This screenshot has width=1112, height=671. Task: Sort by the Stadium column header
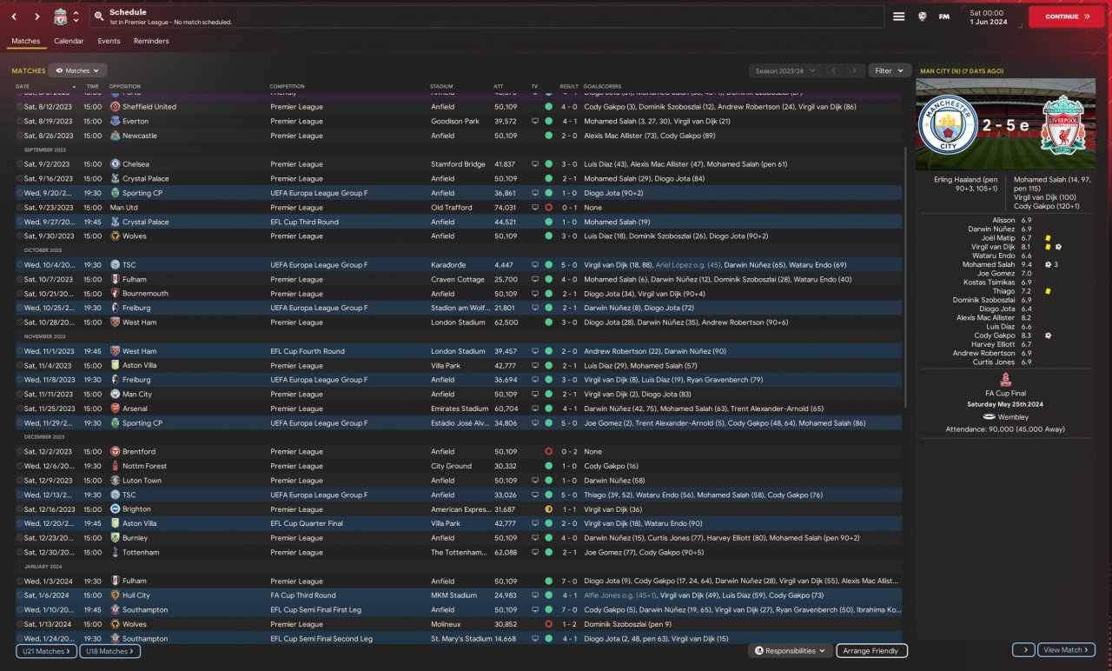tap(441, 86)
